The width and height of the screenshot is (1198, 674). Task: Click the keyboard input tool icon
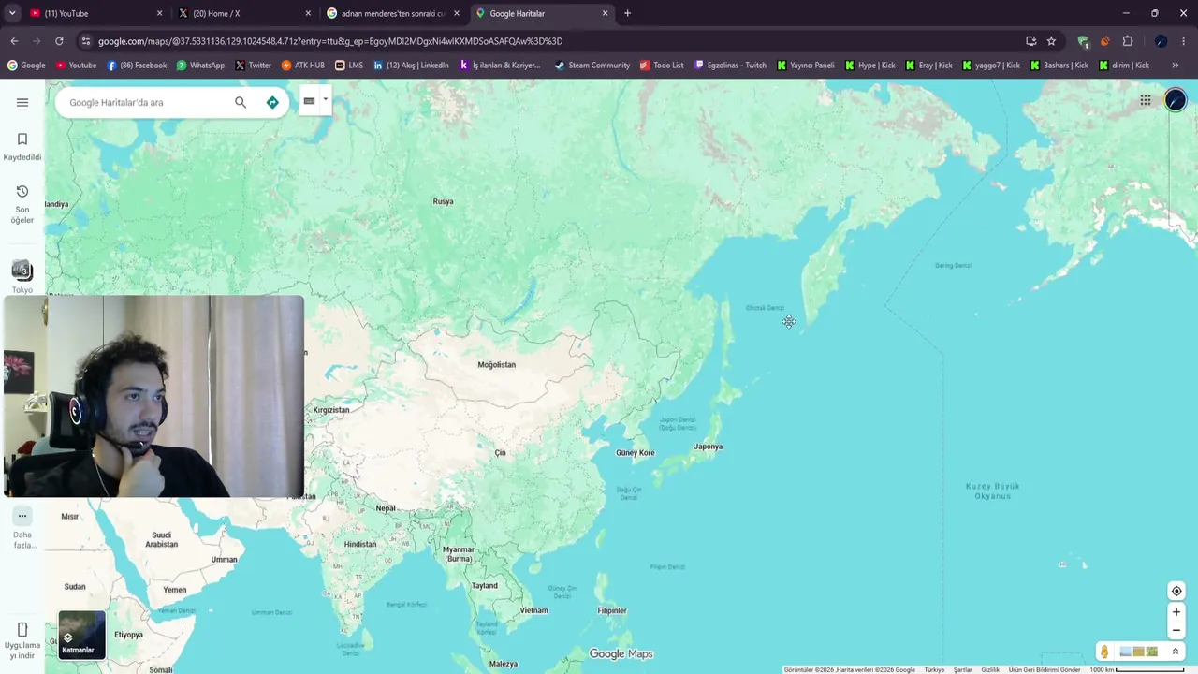pyautogui.click(x=309, y=101)
